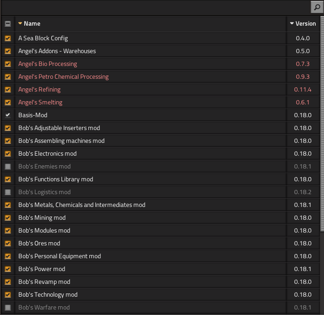Toggle the Basis-Mod checkbox
The height and width of the screenshot is (315, 324).
8,115
